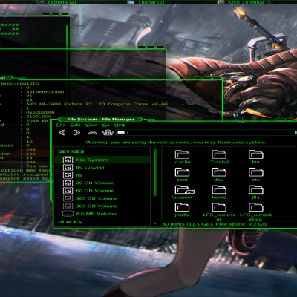Screen dimensions: 297x297
Task: Go to home folder via the house icon
Action: (x=108, y=132)
